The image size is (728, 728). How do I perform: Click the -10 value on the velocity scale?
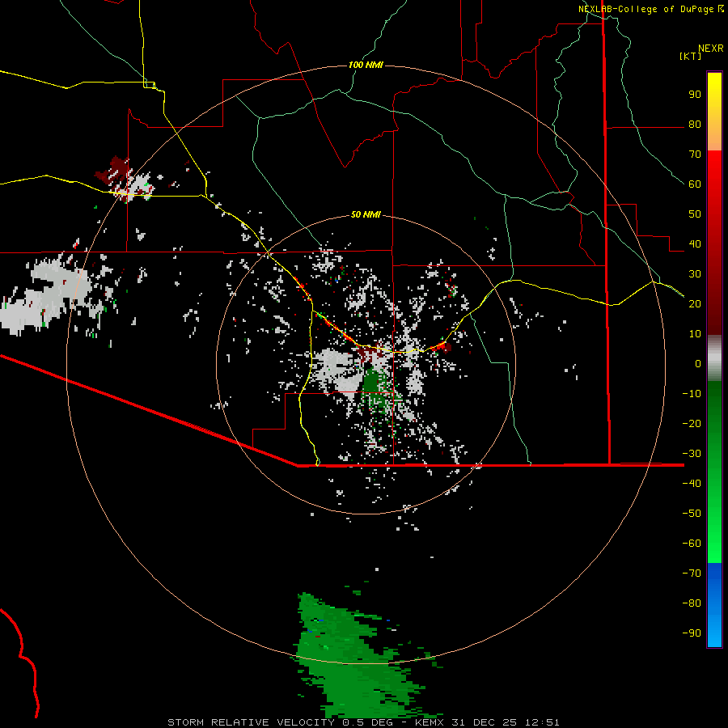tap(692, 394)
